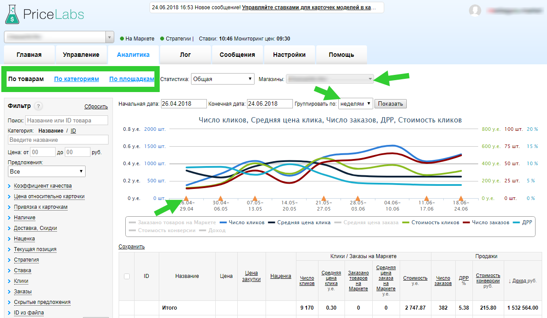Click the orange marker under 21.05–27.05
Viewport: 547px width, 318px height.
[x=323, y=199]
